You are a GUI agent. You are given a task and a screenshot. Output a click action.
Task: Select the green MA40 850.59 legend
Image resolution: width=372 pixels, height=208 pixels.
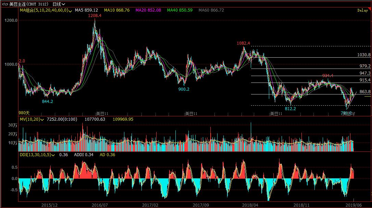(x=180, y=11)
